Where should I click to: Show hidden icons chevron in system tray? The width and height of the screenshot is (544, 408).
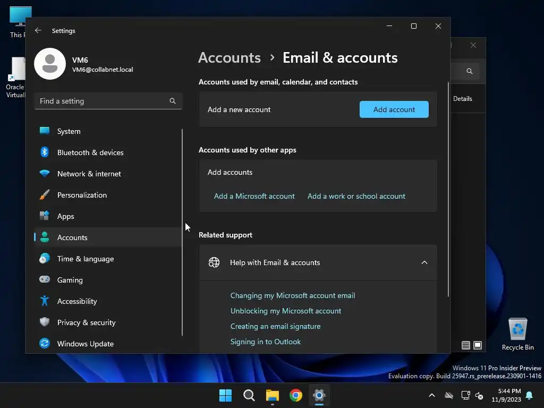432,395
